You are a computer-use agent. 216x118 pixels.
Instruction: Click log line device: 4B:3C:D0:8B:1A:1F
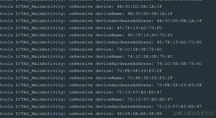[x=81, y=6]
